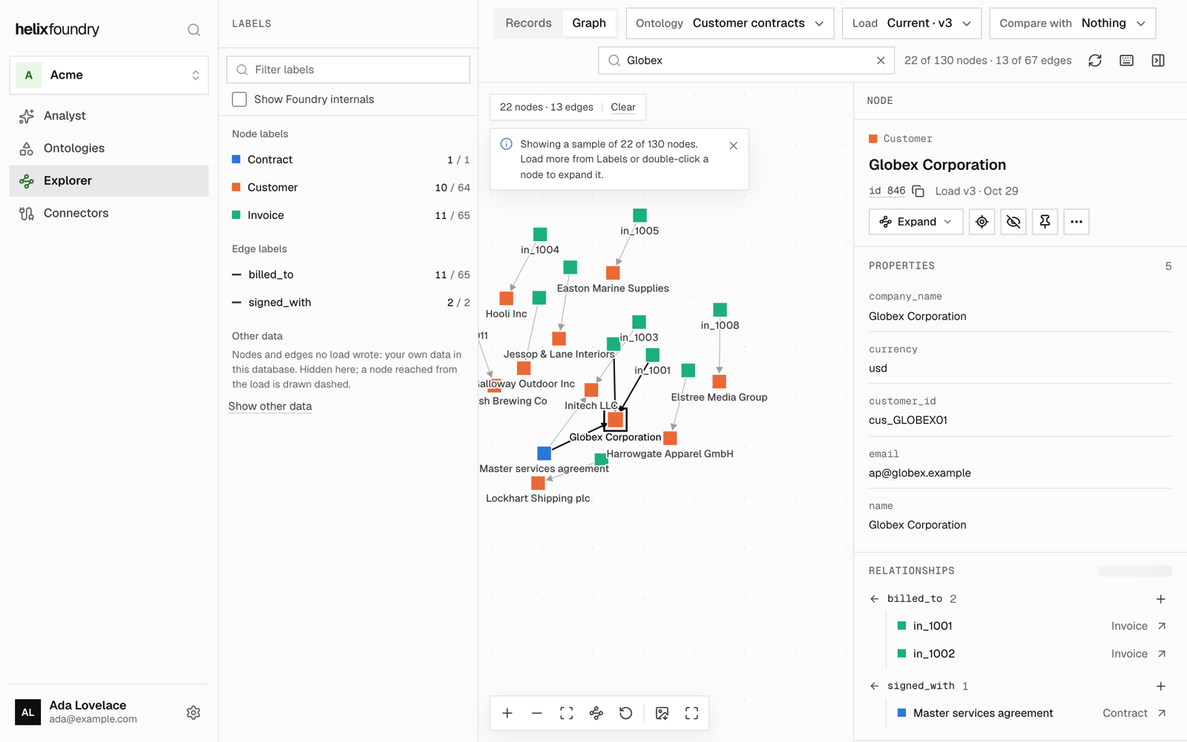Fit graph to view
This screenshot has width=1187, height=742.
[x=567, y=713]
